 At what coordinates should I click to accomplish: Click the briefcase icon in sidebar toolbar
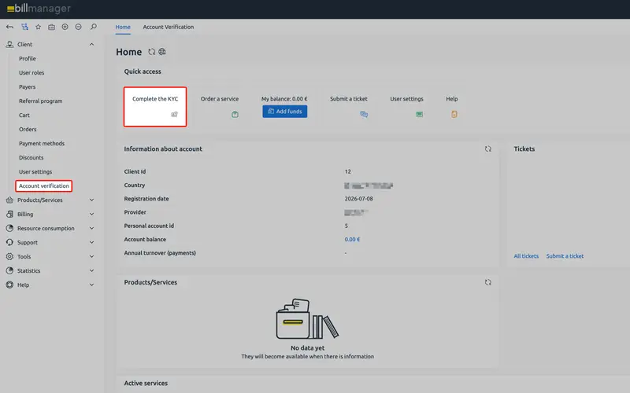51,27
